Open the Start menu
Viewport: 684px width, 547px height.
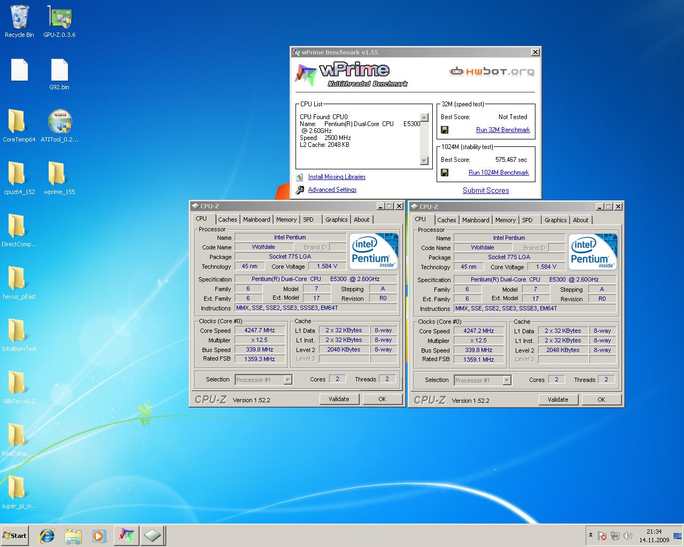15,536
